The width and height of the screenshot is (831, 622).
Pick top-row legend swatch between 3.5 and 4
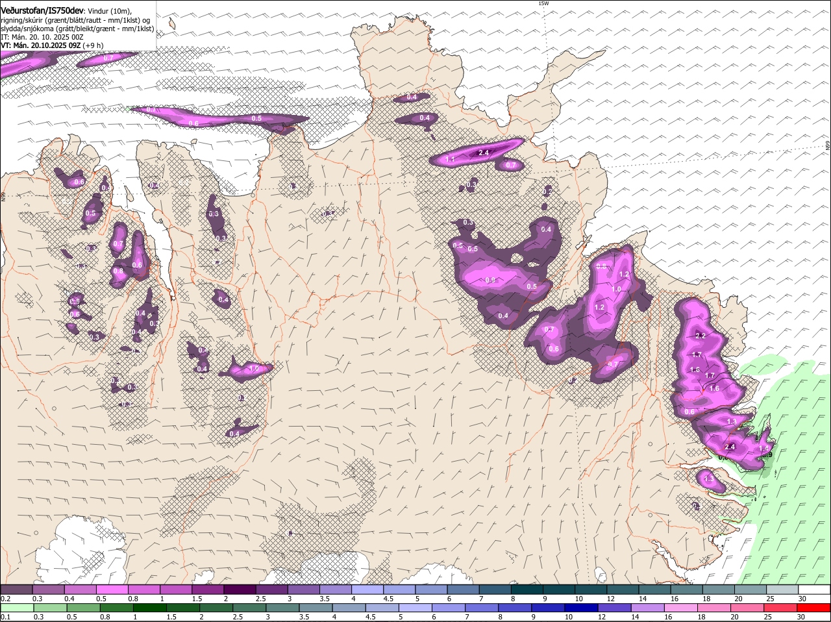pyautogui.click(x=335, y=590)
